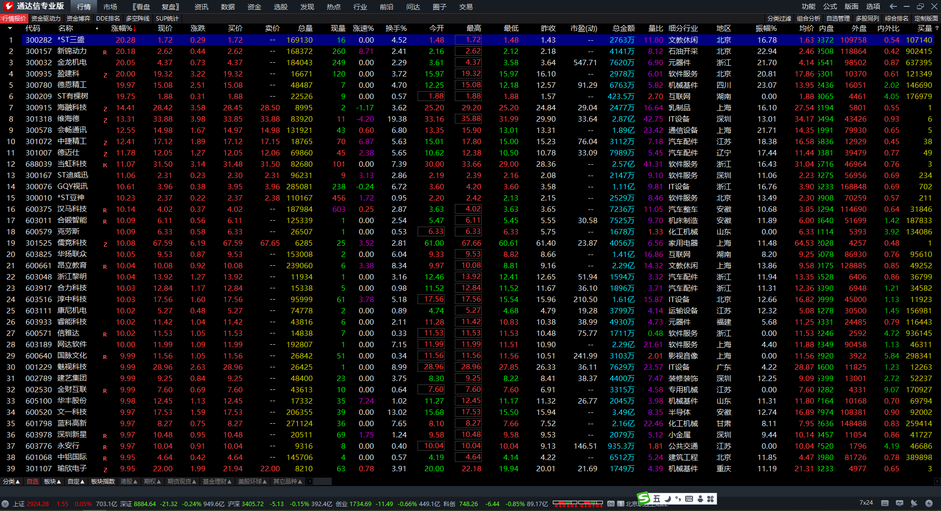
Task: Click the 多股同列 button
Action: 867,19
